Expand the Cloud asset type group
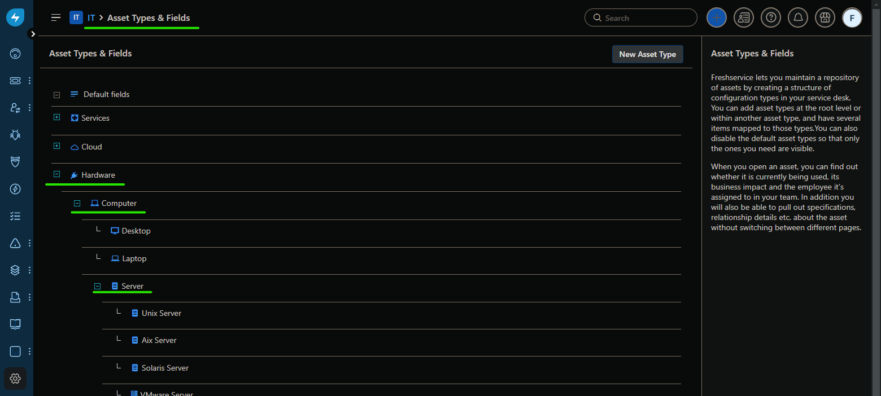This screenshot has height=396, width=881. pos(56,146)
